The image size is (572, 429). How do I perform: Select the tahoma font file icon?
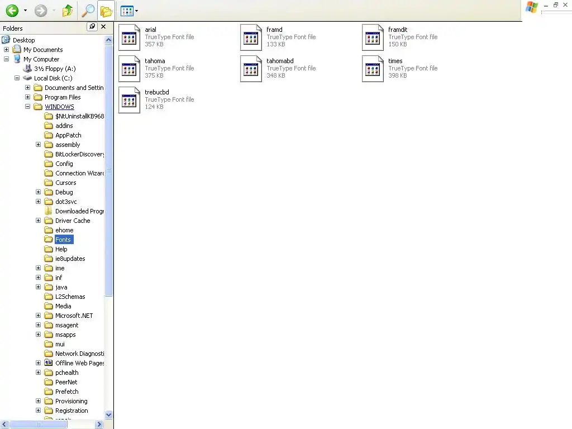coord(129,69)
